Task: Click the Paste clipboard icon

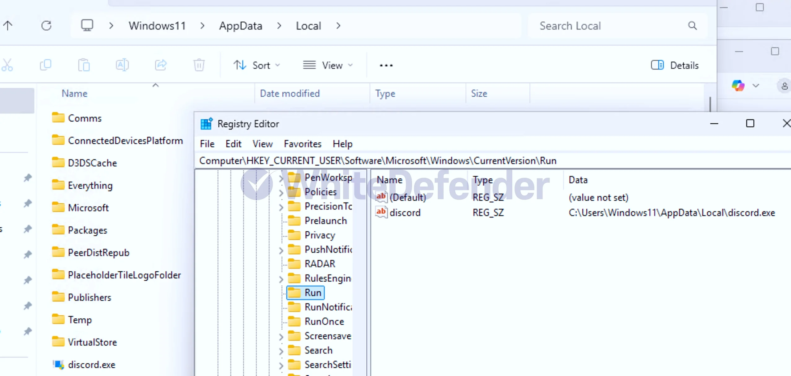Action: pos(84,65)
